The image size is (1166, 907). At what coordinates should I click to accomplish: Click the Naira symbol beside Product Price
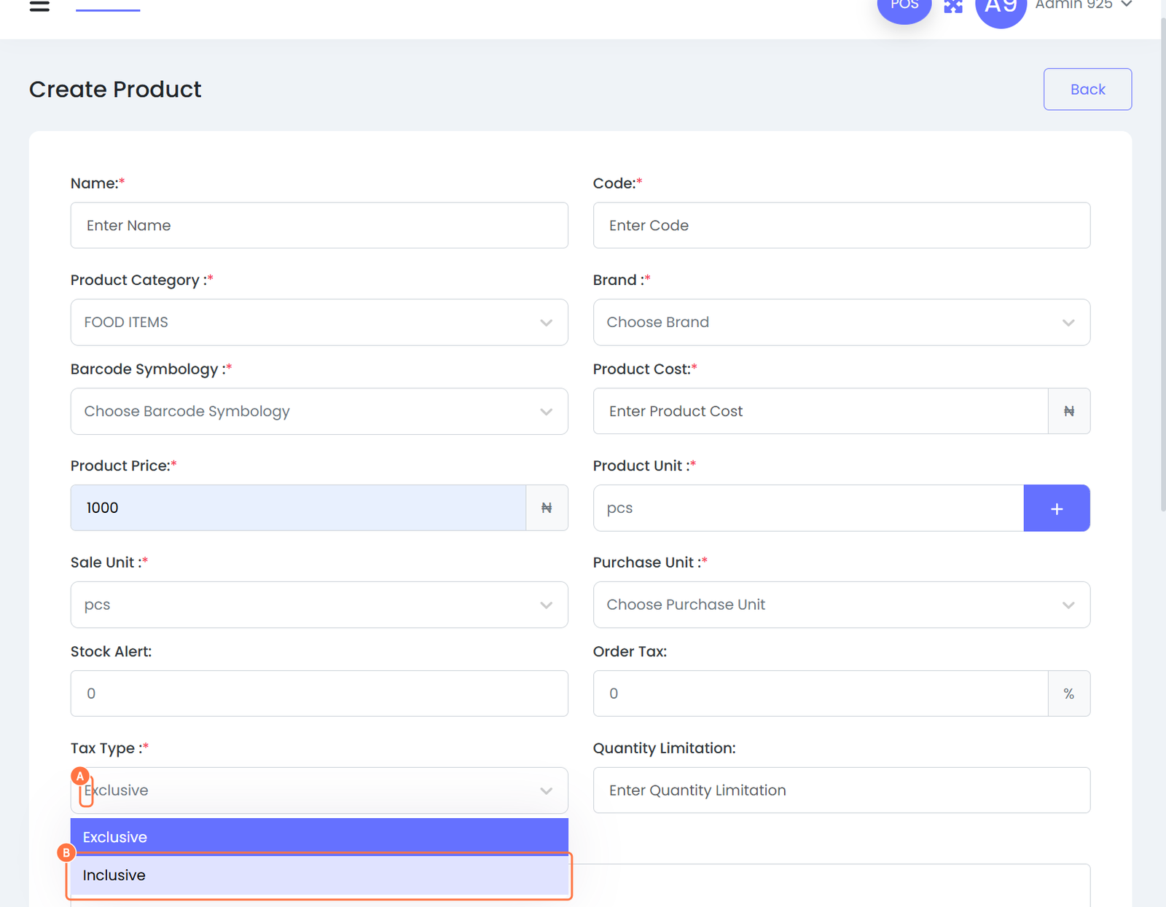tap(547, 508)
